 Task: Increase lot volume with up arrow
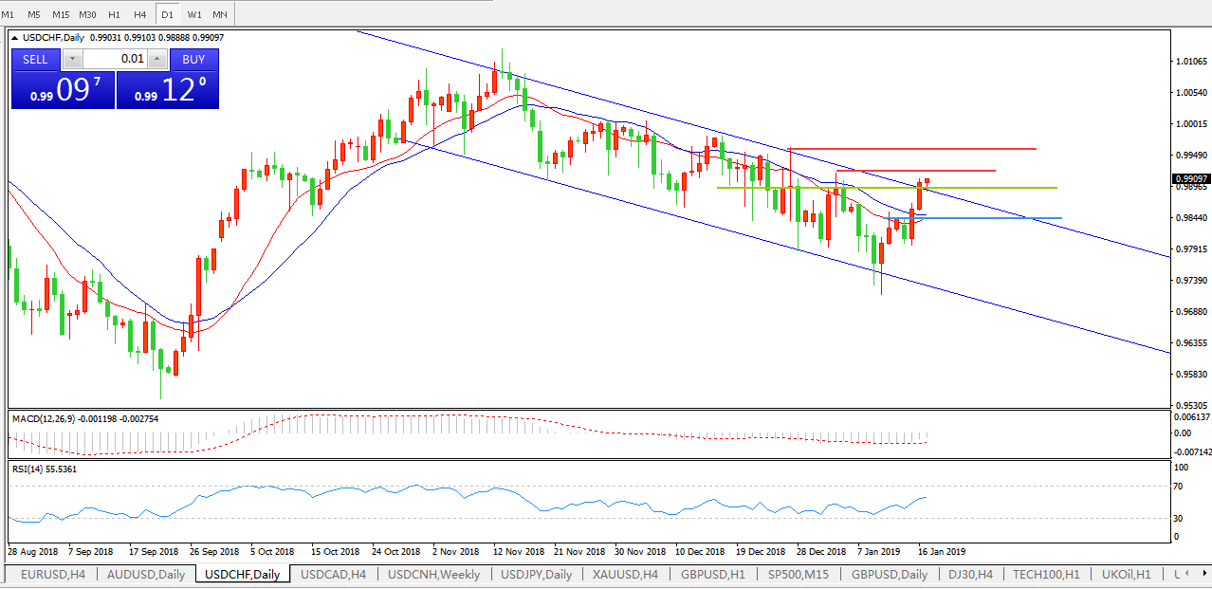[157, 59]
